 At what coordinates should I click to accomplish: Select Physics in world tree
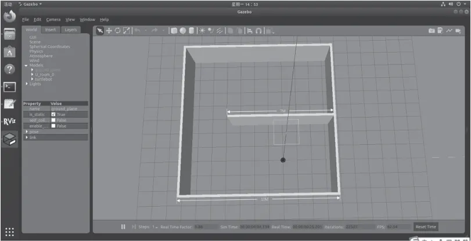pyautogui.click(x=36, y=51)
